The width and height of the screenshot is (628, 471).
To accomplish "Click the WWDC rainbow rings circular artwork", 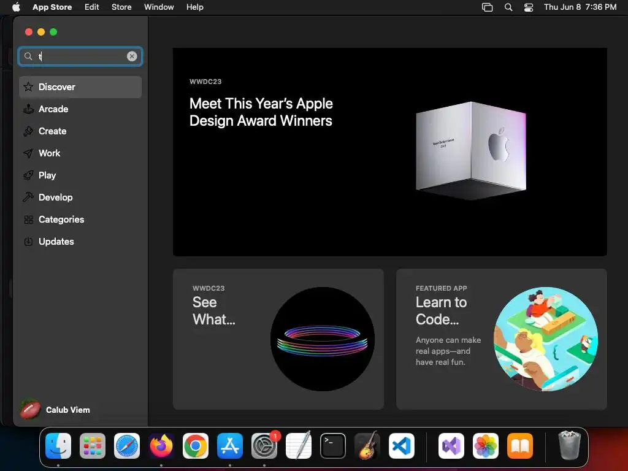I will click(x=323, y=339).
